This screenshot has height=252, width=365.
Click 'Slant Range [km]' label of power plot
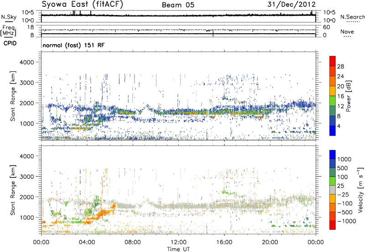pos(13,96)
